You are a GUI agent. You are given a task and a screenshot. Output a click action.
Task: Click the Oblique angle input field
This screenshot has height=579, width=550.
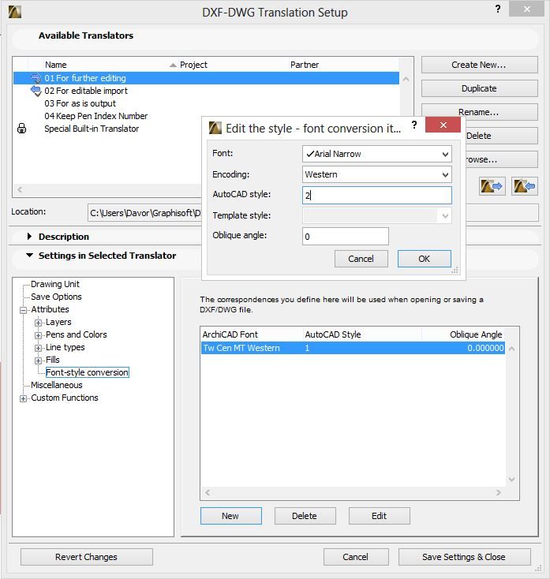point(346,237)
